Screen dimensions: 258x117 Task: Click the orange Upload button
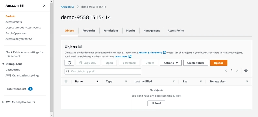219,63
